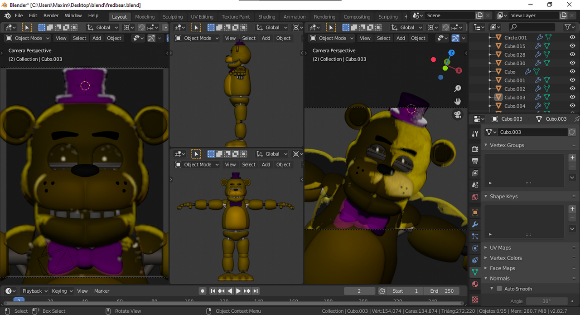Screen dimensions: 580x315
Task: Open the Render menu
Action: click(51, 15)
